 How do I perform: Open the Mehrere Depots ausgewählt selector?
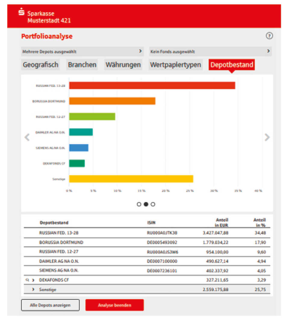82,51
